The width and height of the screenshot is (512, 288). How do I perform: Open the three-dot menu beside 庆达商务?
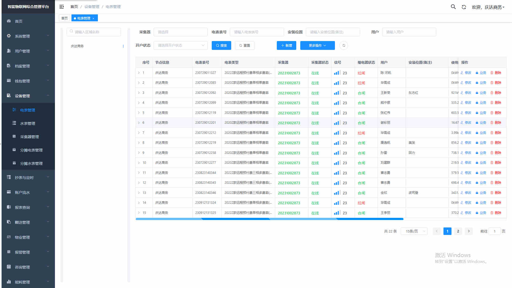123,46
